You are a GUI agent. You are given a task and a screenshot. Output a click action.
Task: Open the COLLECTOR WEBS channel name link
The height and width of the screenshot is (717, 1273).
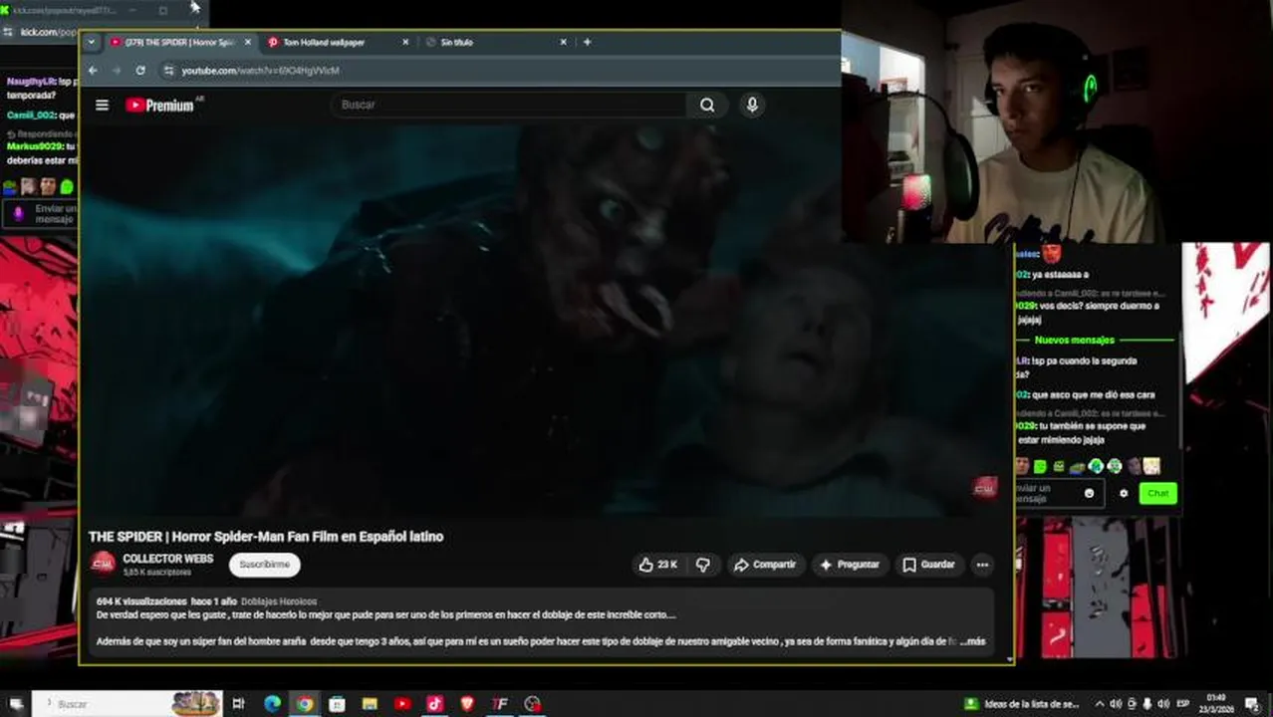[x=167, y=559]
